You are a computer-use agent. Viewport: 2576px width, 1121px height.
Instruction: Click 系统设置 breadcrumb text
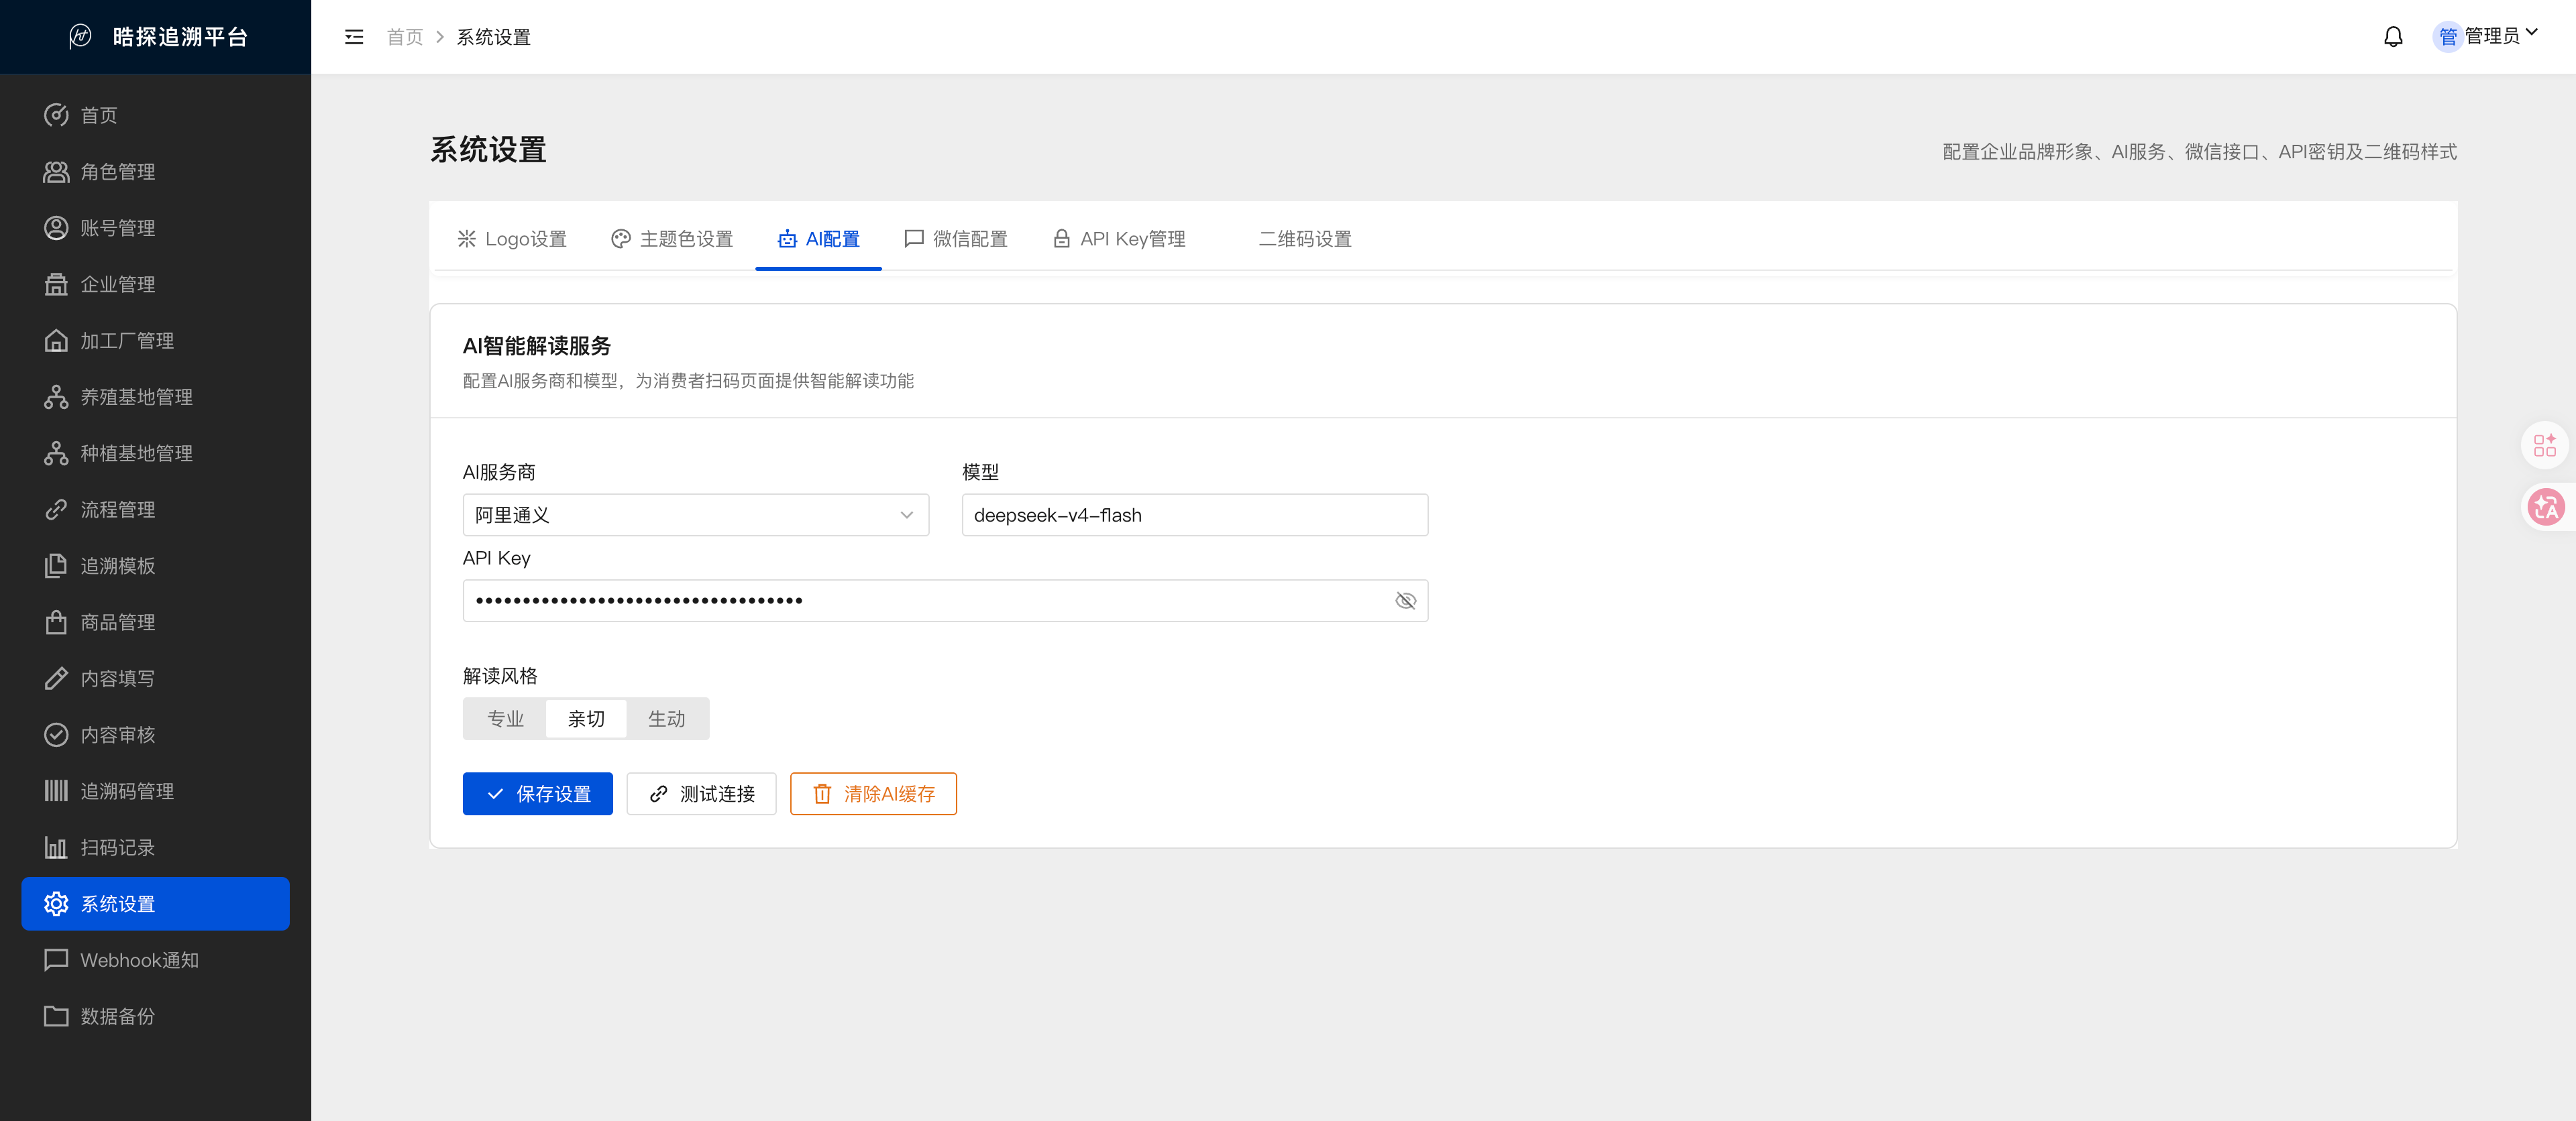tap(494, 37)
